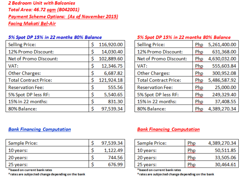Viewport: 245px width, 177px height.
Task: Select the 831.30 monthly value cell
Action: [107, 101]
